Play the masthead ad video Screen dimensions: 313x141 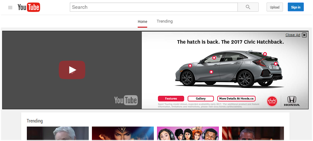[72, 70]
